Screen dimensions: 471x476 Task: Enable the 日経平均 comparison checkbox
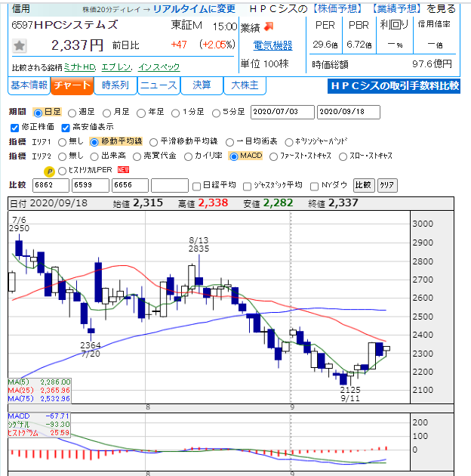click(196, 186)
